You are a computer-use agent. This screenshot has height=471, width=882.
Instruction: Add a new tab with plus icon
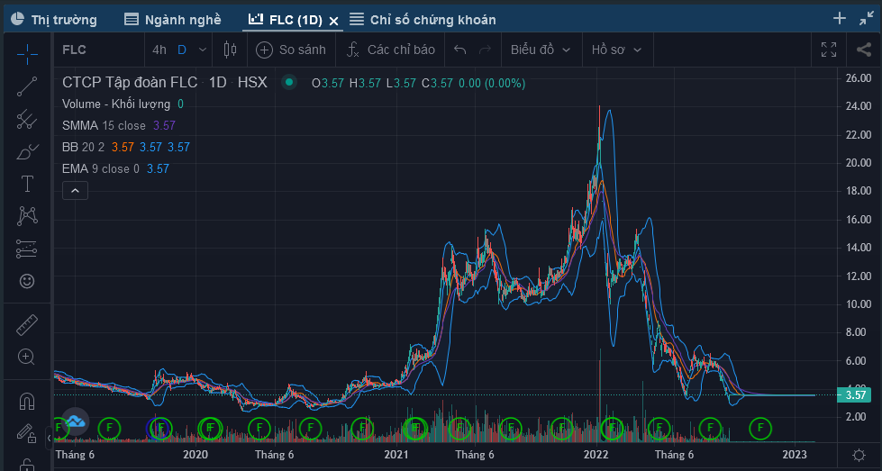pyautogui.click(x=840, y=19)
